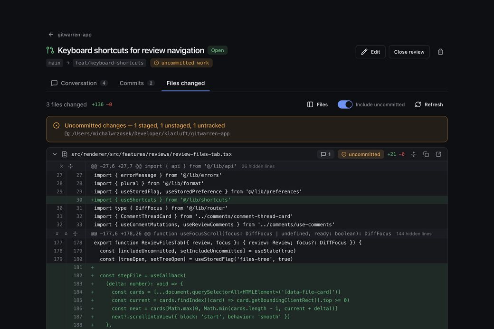The height and width of the screenshot is (329, 494).
Task: Click the main branch chip
Action: [55, 63]
